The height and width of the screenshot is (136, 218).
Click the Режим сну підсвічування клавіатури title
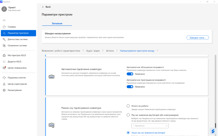tap(81, 108)
